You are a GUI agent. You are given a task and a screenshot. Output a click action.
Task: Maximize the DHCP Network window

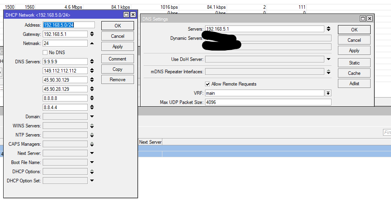point(126,15)
